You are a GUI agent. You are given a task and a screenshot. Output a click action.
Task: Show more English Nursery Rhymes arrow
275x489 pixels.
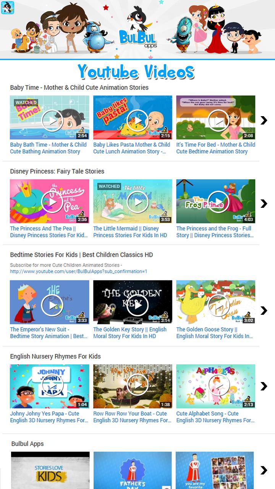click(264, 386)
